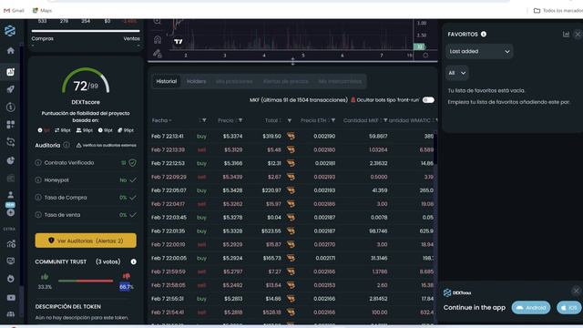Click info icon next to FAVORITOS
The height and width of the screenshot is (328, 583).
coord(484,34)
